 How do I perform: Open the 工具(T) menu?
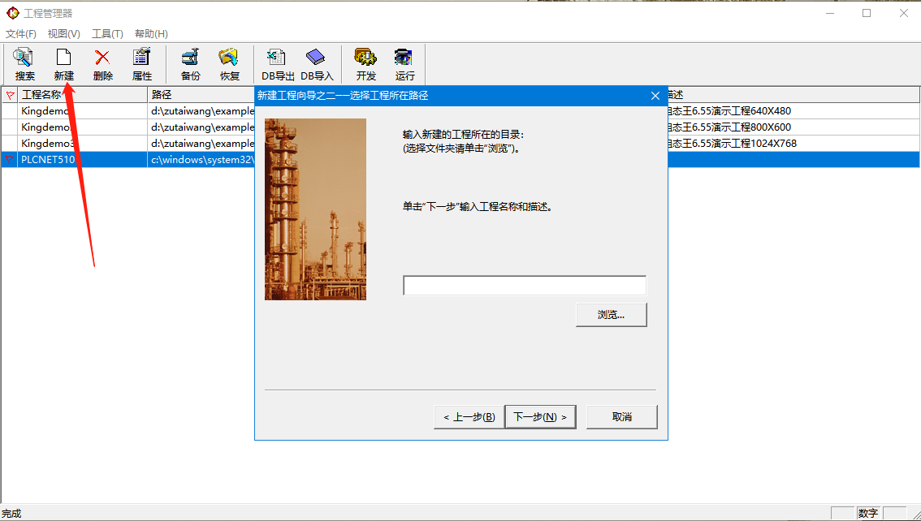click(107, 33)
